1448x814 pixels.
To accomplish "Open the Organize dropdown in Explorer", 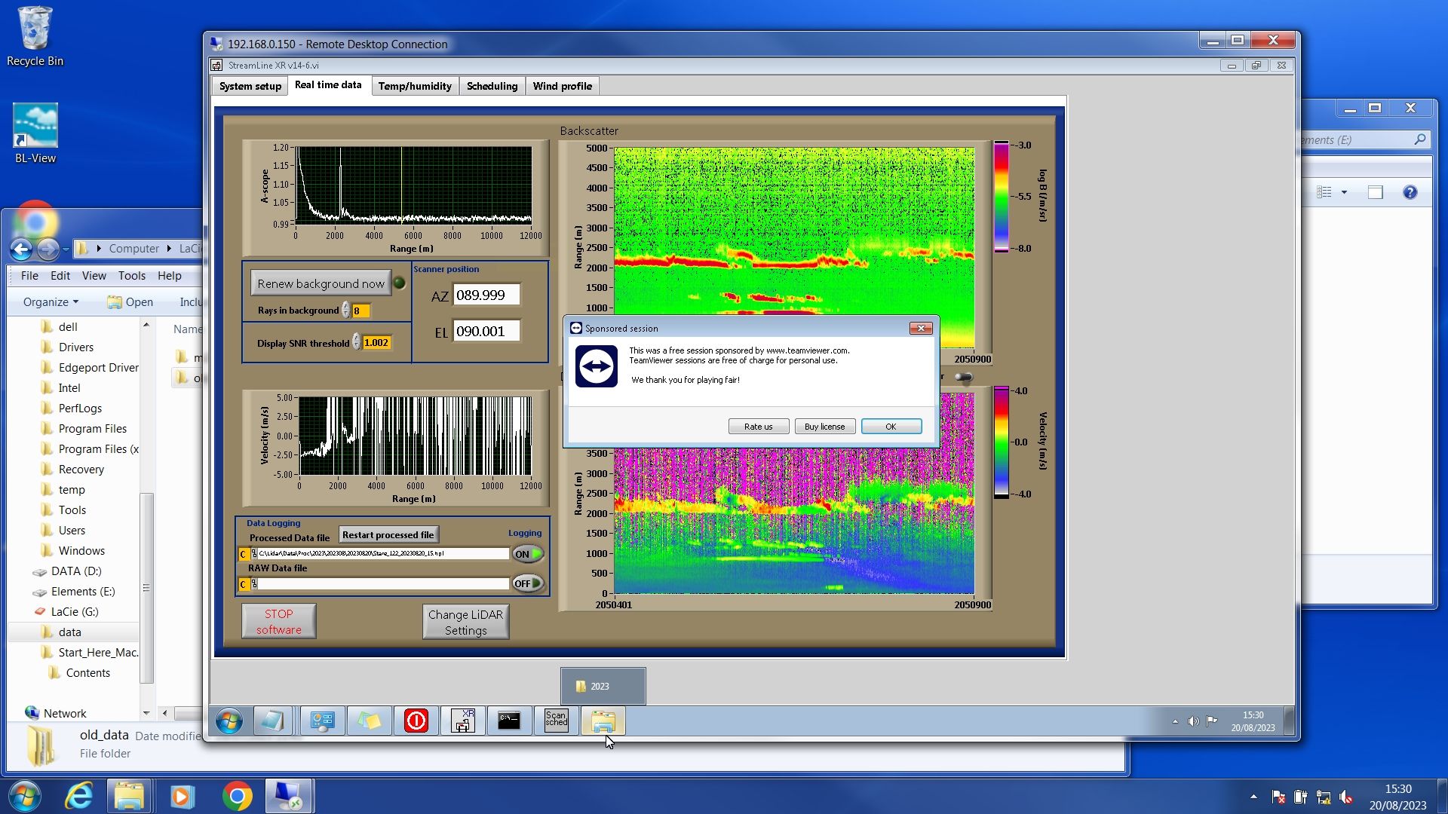I will pos(51,302).
